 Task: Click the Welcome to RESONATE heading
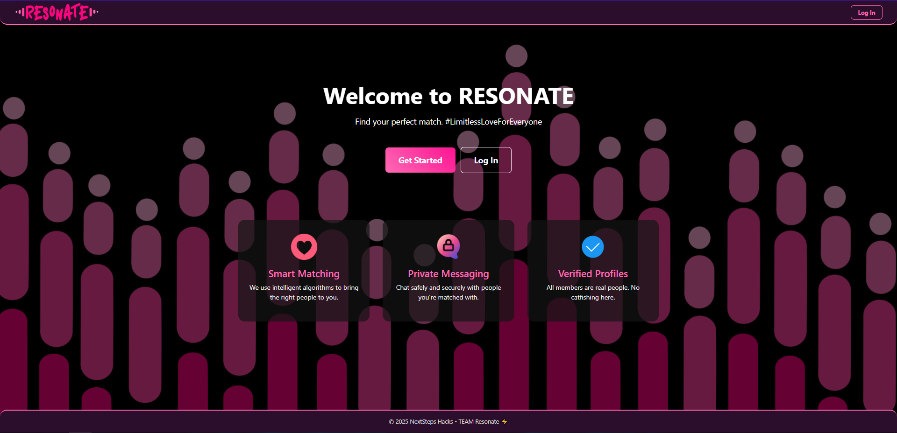[448, 96]
